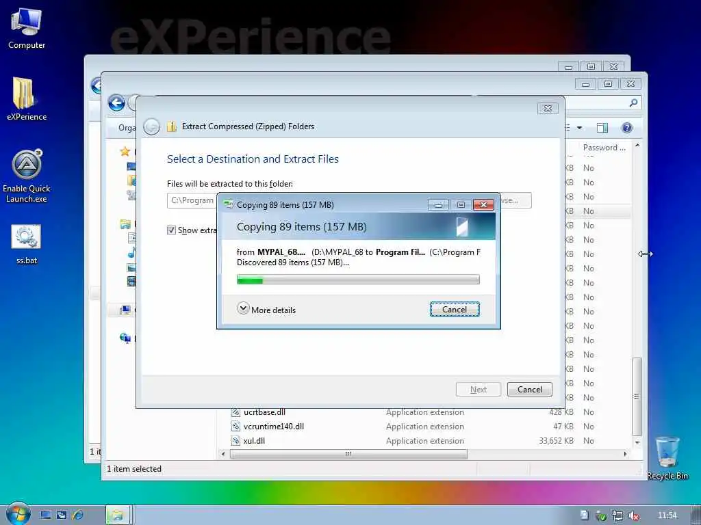Image resolution: width=701 pixels, height=525 pixels.
Task: Open Explorer help question mark icon
Action: click(x=627, y=128)
